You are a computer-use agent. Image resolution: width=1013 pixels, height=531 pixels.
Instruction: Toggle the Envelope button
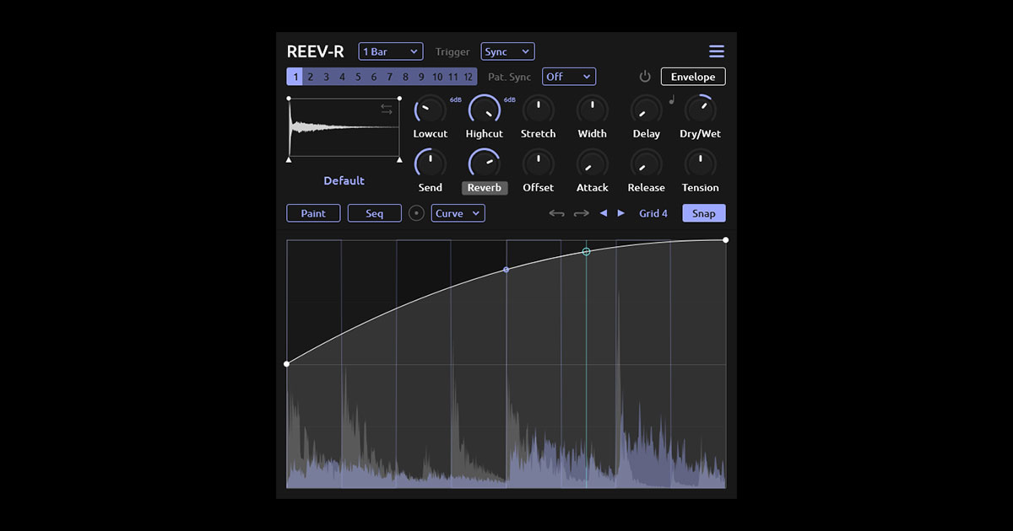click(693, 77)
